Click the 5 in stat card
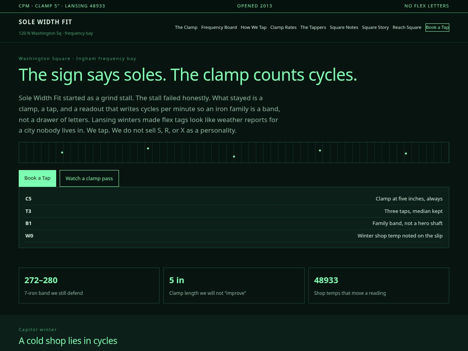 (x=234, y=285)
